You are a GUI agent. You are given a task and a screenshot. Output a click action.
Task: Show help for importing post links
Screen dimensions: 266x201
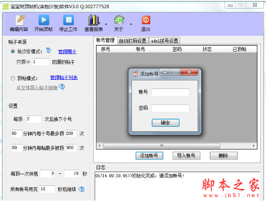tap(62, 87)
